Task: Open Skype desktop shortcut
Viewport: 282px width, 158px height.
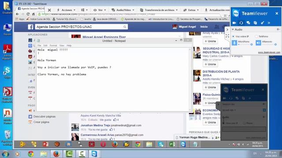Action: click(7, 72)
